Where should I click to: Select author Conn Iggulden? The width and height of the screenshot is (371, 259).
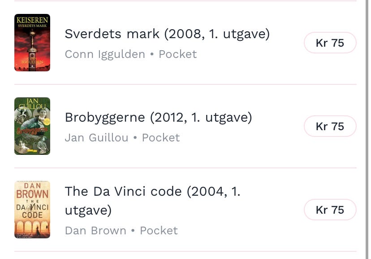click(105, 54)
